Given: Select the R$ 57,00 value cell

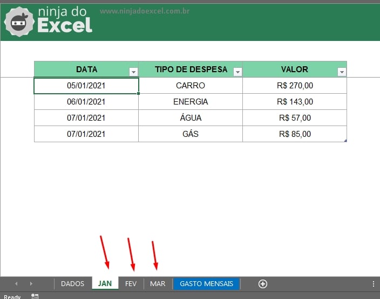Looking at the screenshot, I should coord(295,118).
